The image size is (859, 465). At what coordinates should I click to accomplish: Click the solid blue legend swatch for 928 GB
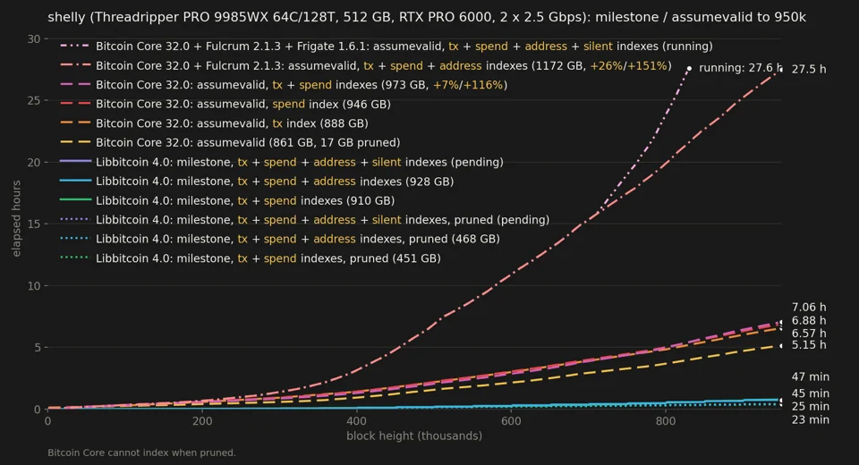(x=75, y=181)
